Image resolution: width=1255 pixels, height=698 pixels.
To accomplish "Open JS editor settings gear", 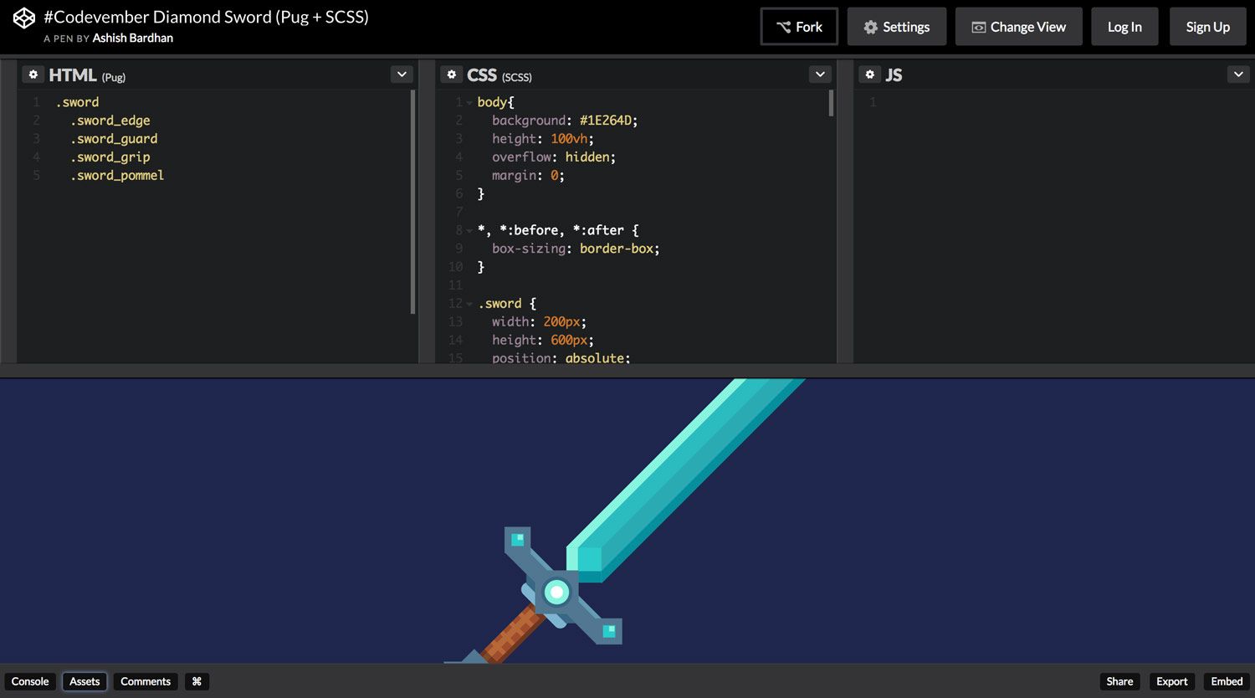I will 870,74.
